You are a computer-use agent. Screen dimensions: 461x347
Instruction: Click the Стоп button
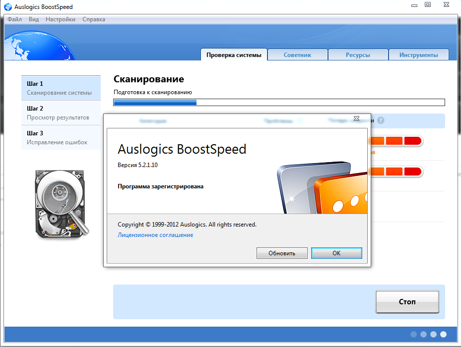[407, 302]
